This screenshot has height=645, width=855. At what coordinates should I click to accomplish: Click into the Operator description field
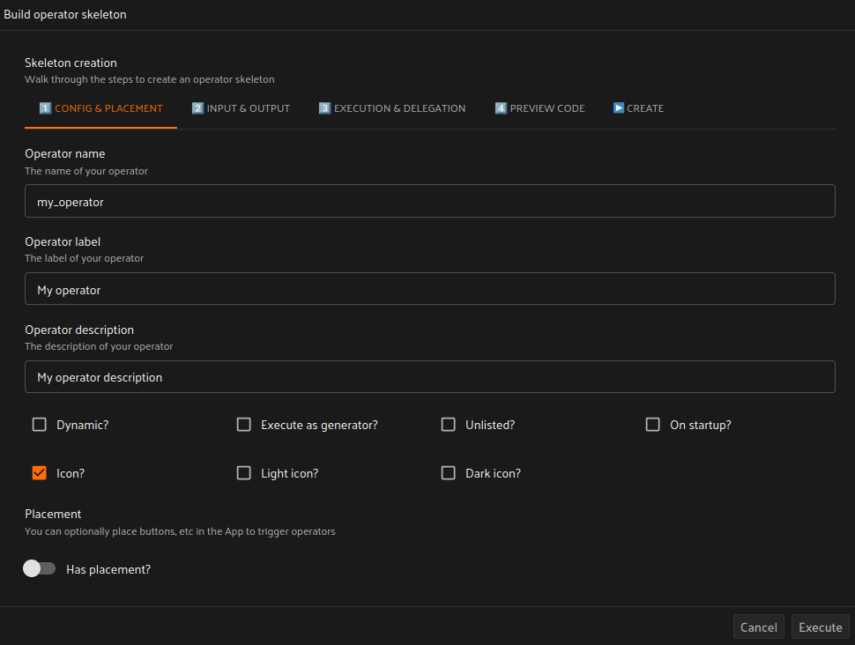[430, 377]
